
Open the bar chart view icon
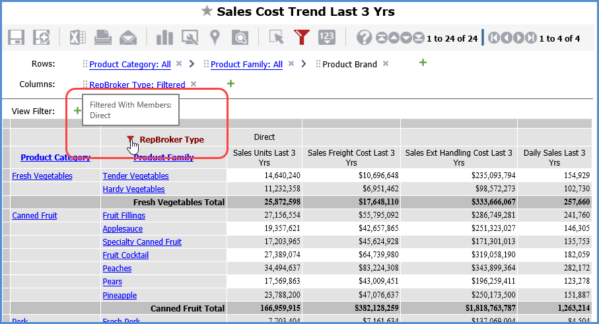[x=164, y=38]
